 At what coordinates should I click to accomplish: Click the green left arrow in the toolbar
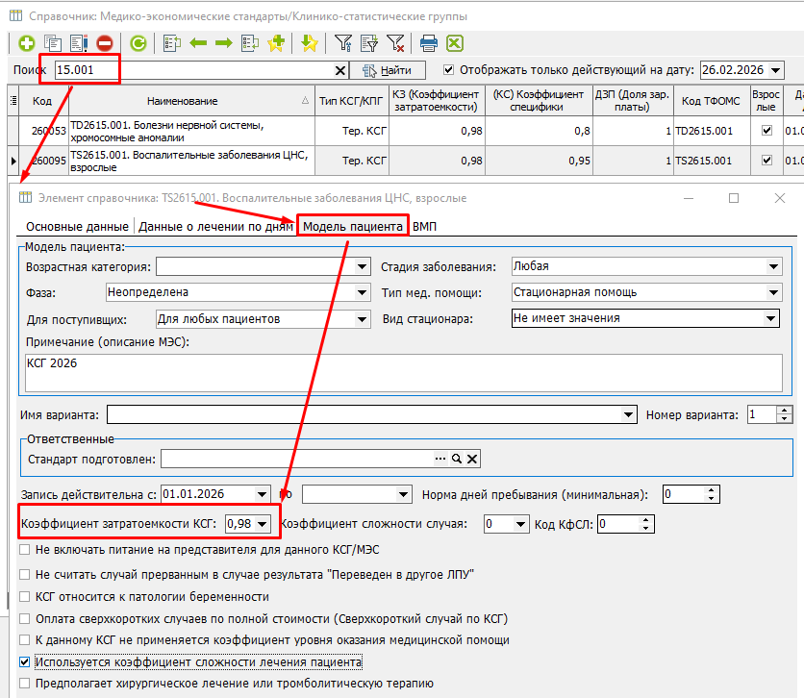point(198,43)
